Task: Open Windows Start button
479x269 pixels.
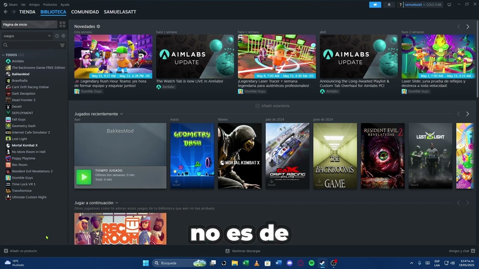Action: 146,263
